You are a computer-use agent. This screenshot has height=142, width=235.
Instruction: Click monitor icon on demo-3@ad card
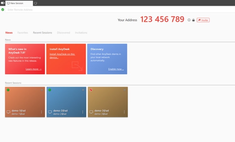click(91, 112)
